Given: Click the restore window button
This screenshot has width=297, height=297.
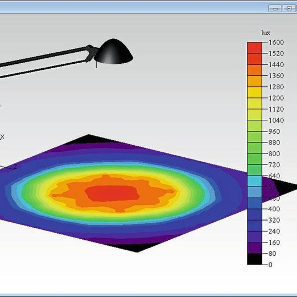Looking at the screenshot, I should (289, 8).
